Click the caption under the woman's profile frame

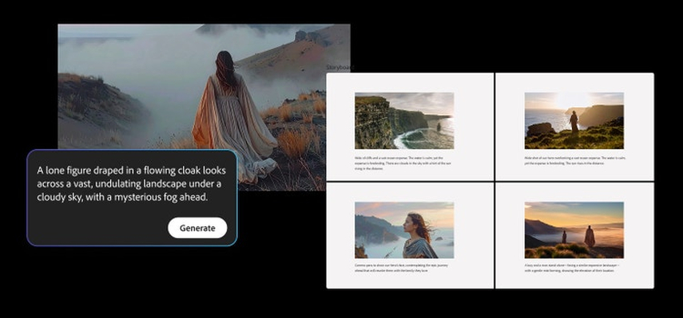[x=401, y=268]
